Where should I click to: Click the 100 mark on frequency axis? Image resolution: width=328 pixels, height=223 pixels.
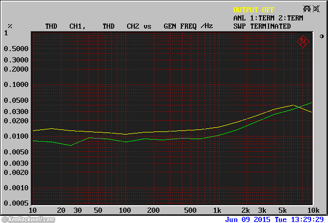[125, 211]
